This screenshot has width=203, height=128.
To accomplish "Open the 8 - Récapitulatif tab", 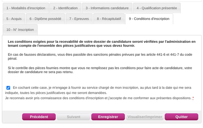I will [x=109, y=19].
